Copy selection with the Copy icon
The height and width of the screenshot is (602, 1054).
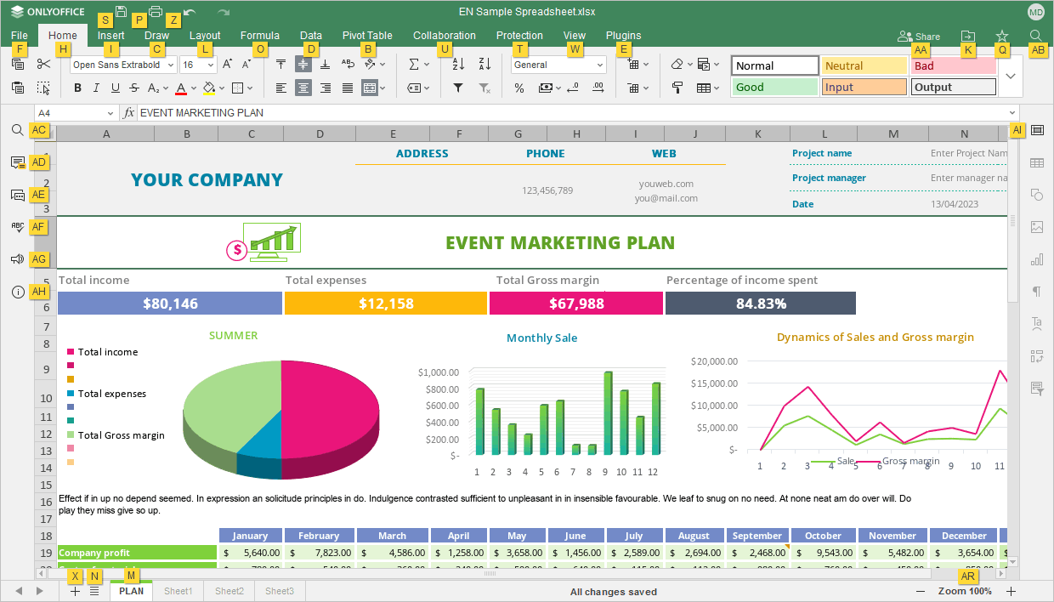click(18, 64)
